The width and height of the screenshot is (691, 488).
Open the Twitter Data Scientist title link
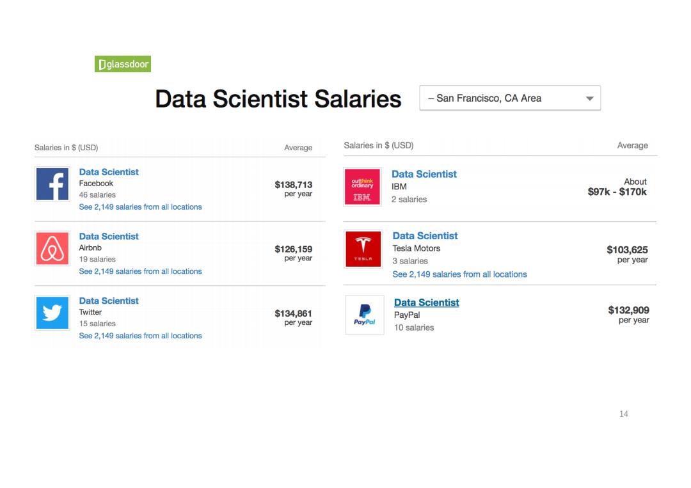pyautogui.click(x=109, y=301)
